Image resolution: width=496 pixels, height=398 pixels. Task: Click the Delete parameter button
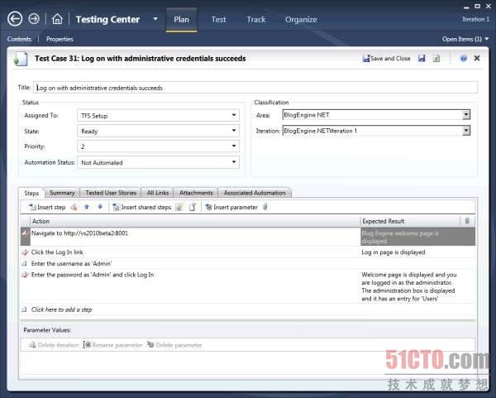click(174, 345)
